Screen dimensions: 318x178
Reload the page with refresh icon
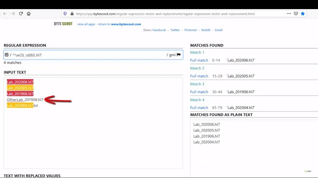click(21, 14)
